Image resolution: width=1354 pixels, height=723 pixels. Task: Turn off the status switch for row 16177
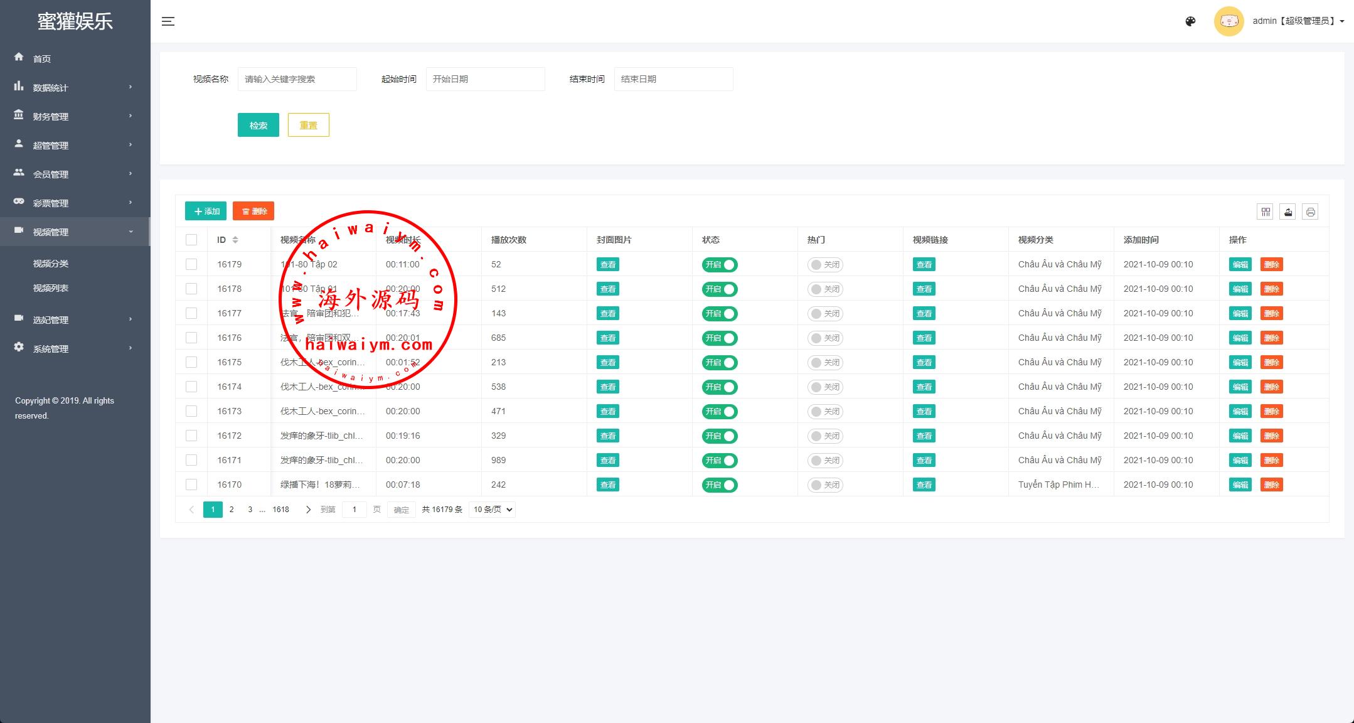coord(720,314)
